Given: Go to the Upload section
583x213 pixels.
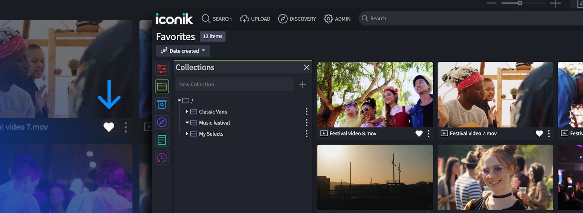Looking at the screenshot, I should [x=255, y=19].
